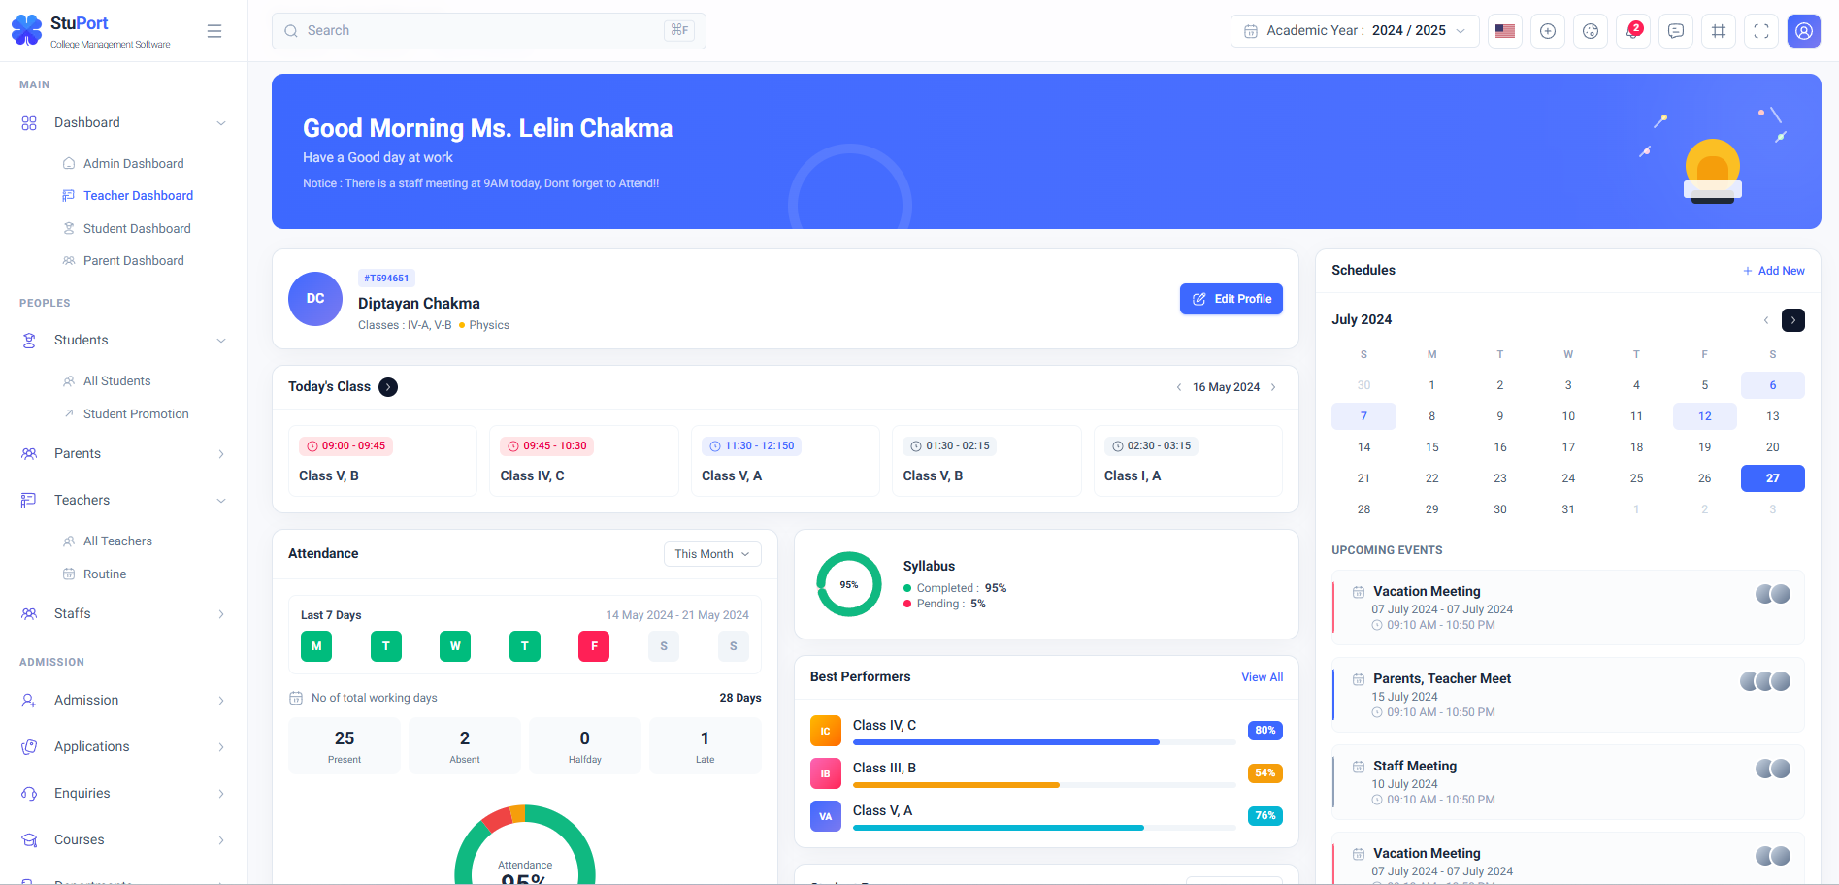Click the Class IV, C 80% progress bar
Image resolution: width=1839 pixels, height=885 pixels.
coord(1044,742)
